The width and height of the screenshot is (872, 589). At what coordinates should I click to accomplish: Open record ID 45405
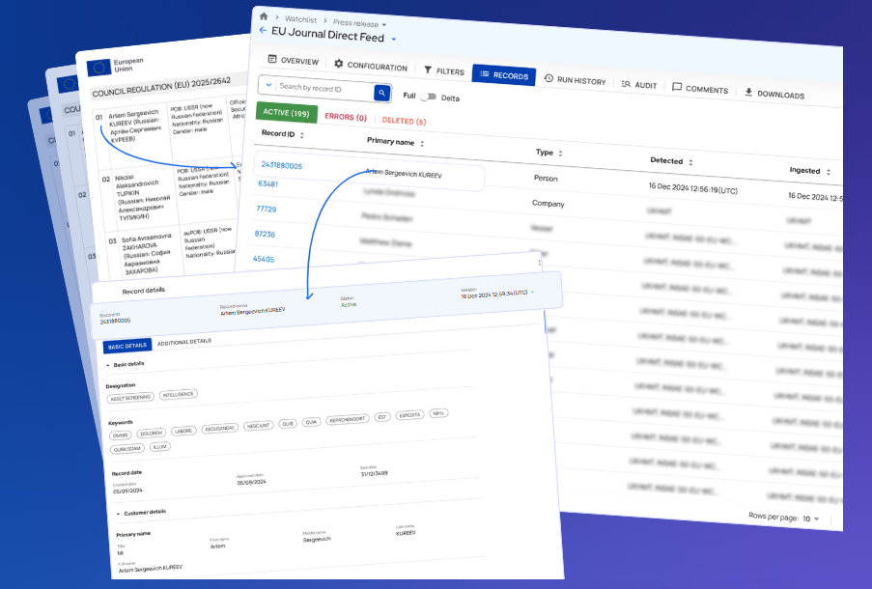tap(263, 259)
